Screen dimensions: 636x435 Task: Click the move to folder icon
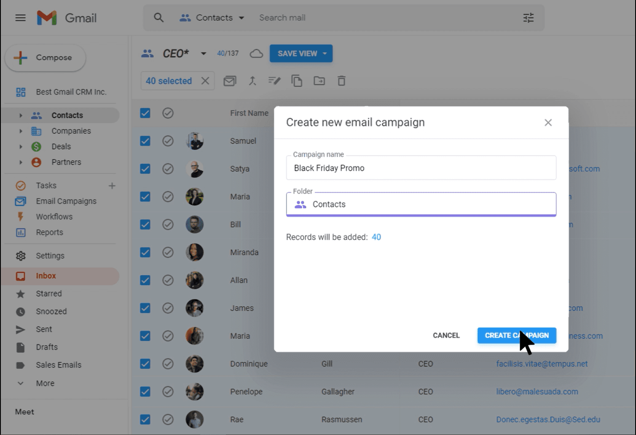[x=319, y=81]
